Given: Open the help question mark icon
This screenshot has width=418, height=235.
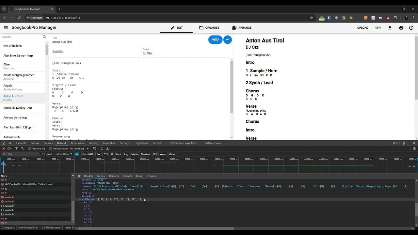Looking at the screenshot, I should pyautogui.click(x=411, y=28).
